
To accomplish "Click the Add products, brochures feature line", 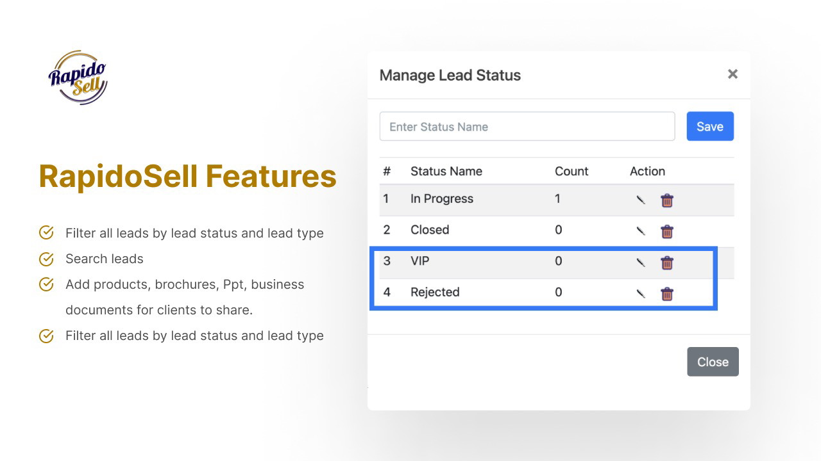I will (x=185, y=284).
